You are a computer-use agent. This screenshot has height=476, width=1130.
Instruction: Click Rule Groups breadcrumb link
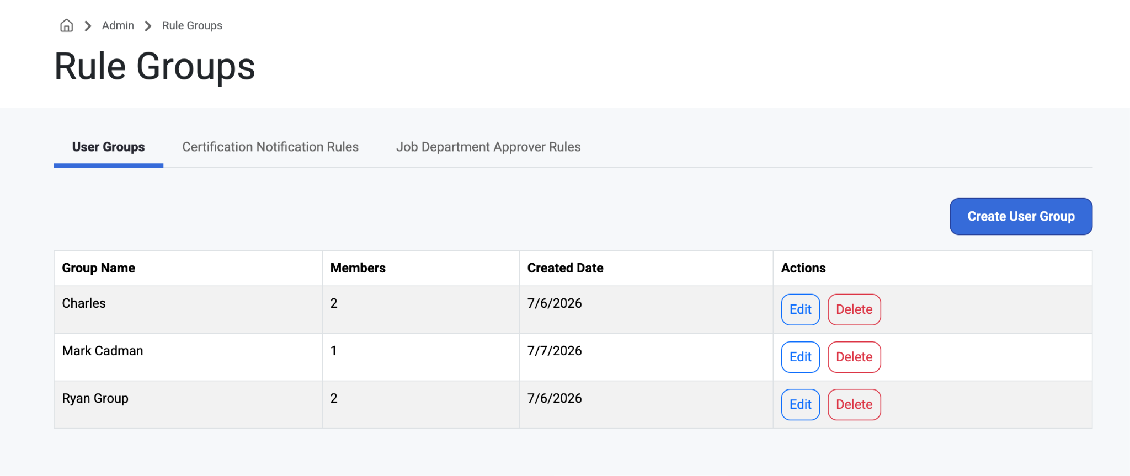tap(192, 25)
